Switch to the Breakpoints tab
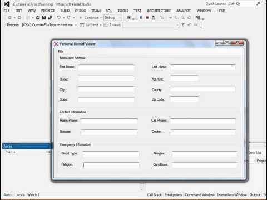Viewport: 267px width, 200px height. coord(173,195)
